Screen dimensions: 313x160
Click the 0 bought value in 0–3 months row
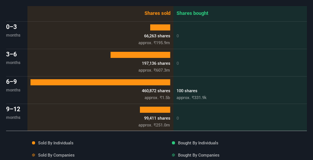[178, 36]
